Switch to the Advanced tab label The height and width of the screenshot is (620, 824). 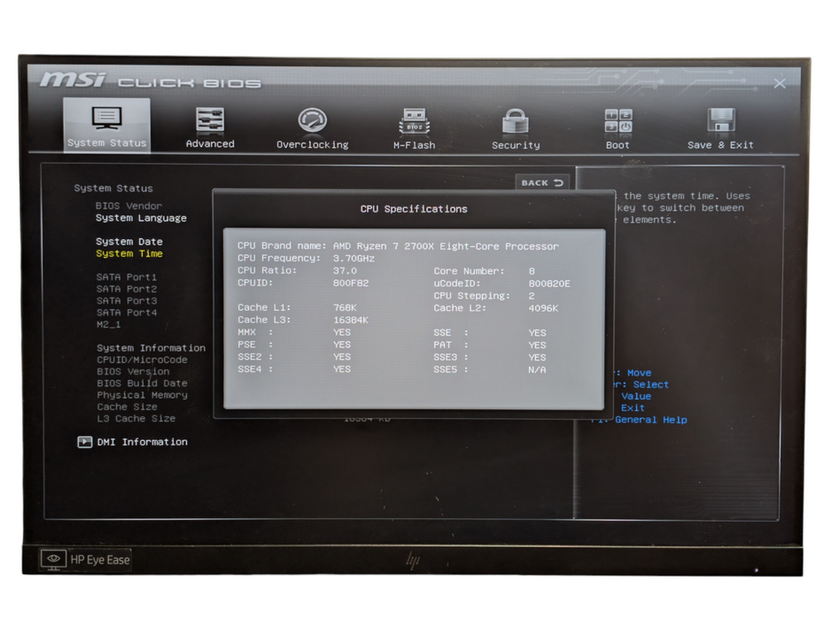click(210, 144)
